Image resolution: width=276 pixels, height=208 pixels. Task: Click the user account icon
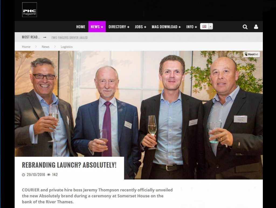256,27
